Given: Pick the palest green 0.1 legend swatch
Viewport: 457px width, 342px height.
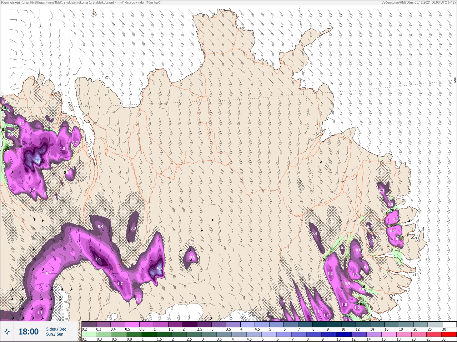Looking at the screenshot, I should click(x=89, y=335).
